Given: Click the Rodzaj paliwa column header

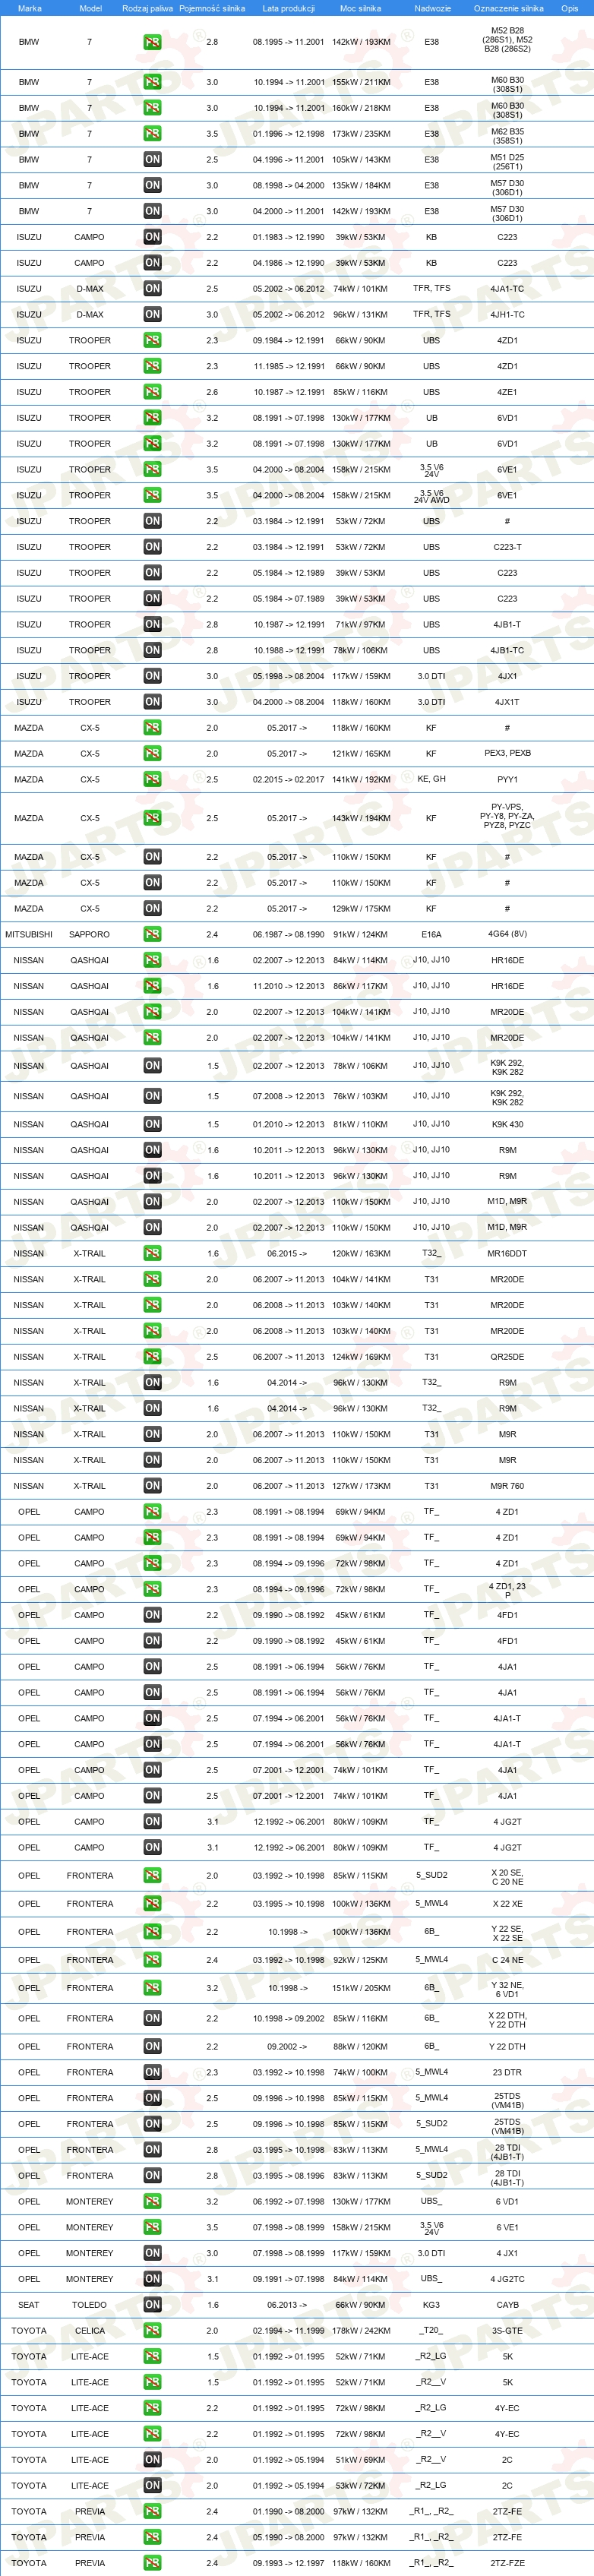Looking at the screenshot, I should (147, 8).
